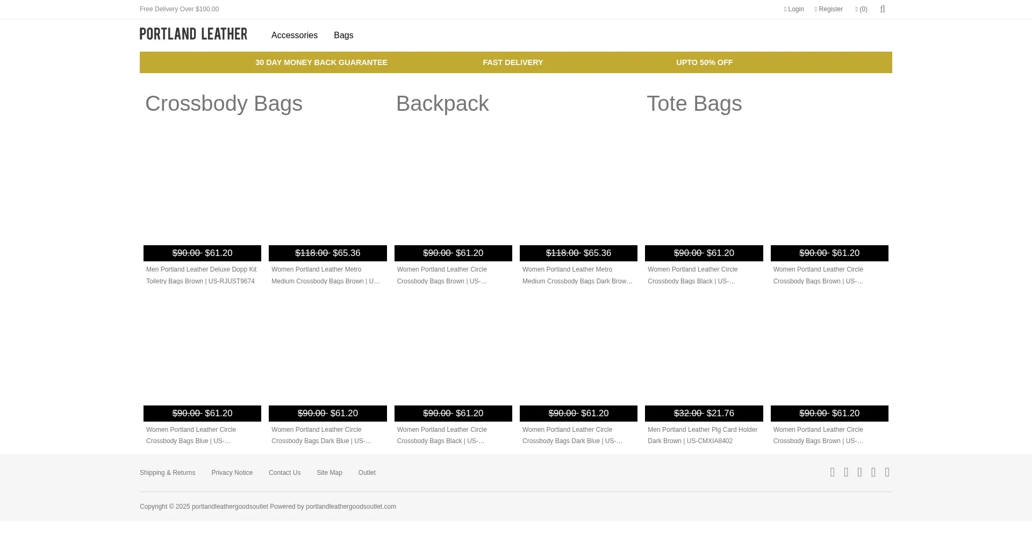The height and width of the screenshot is (534, 1032).
Task: Open the Bags menu
Action: (343, 35)
